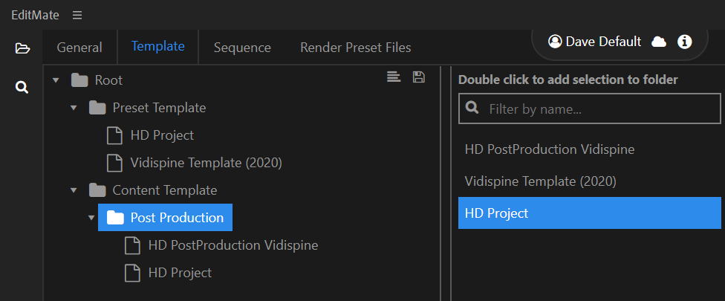
Task: Switch to the General tab
Action: 79,48
